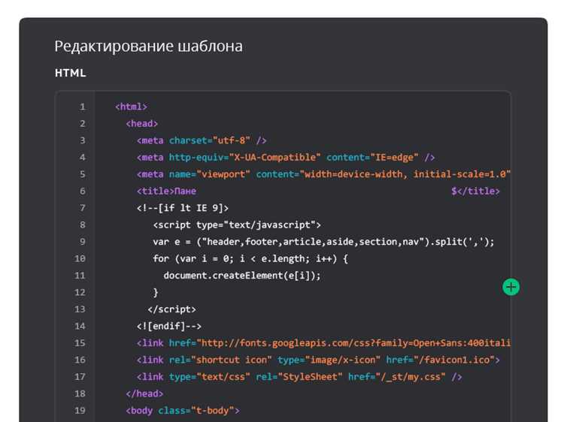Place cursor on the <html> tag
This screenshot has width=564, height=422.
coord(132,107)
